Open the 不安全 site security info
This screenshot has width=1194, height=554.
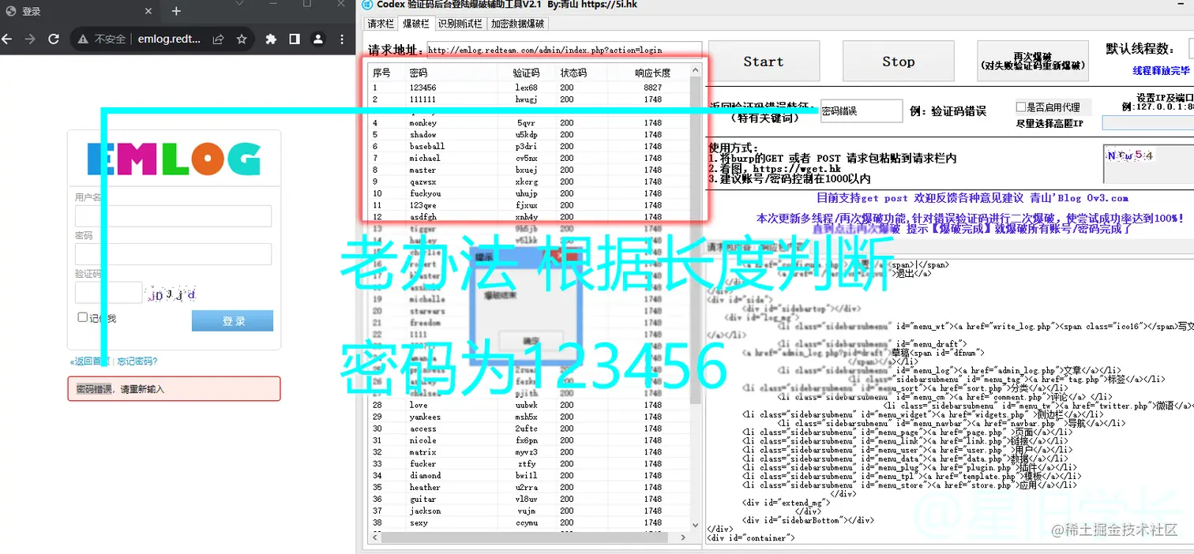[101, 39]
